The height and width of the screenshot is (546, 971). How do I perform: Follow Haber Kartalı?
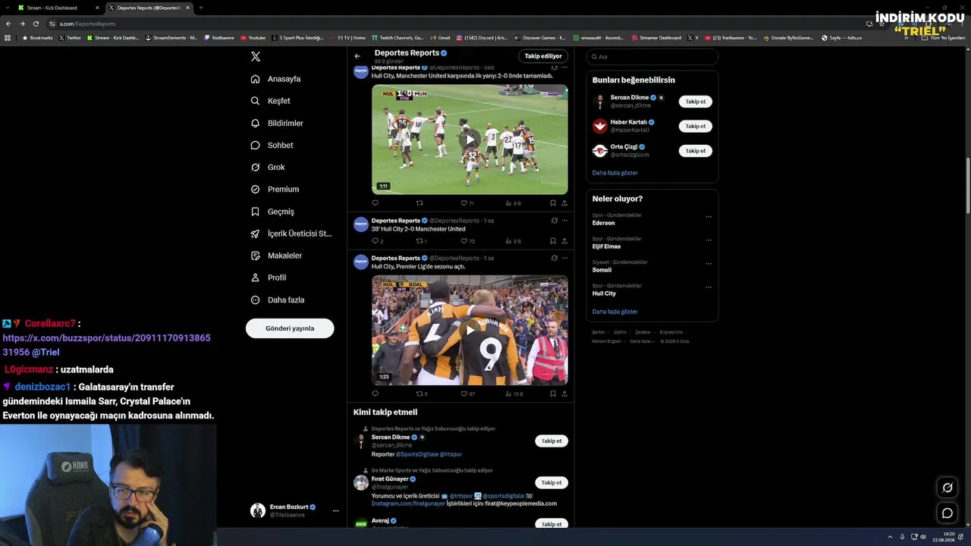(x=696, y=126)
